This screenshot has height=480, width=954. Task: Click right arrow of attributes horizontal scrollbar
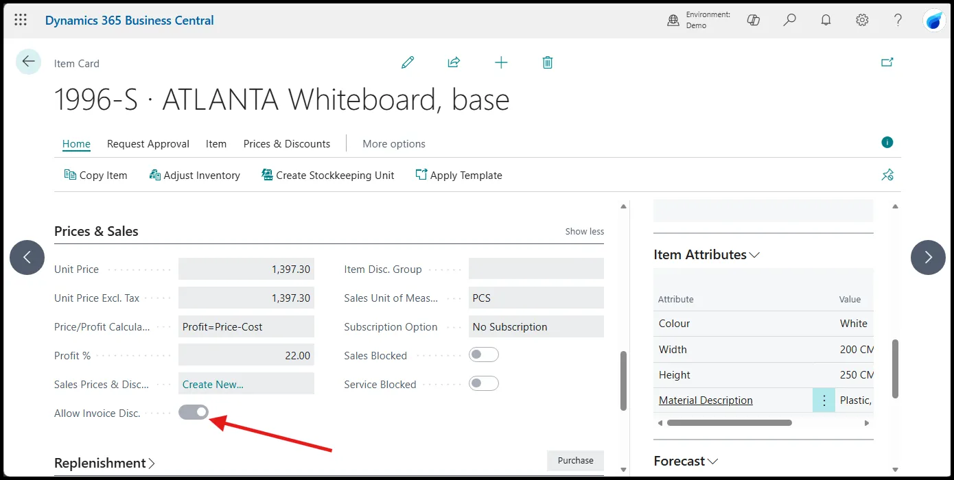[x=867, y=423]
